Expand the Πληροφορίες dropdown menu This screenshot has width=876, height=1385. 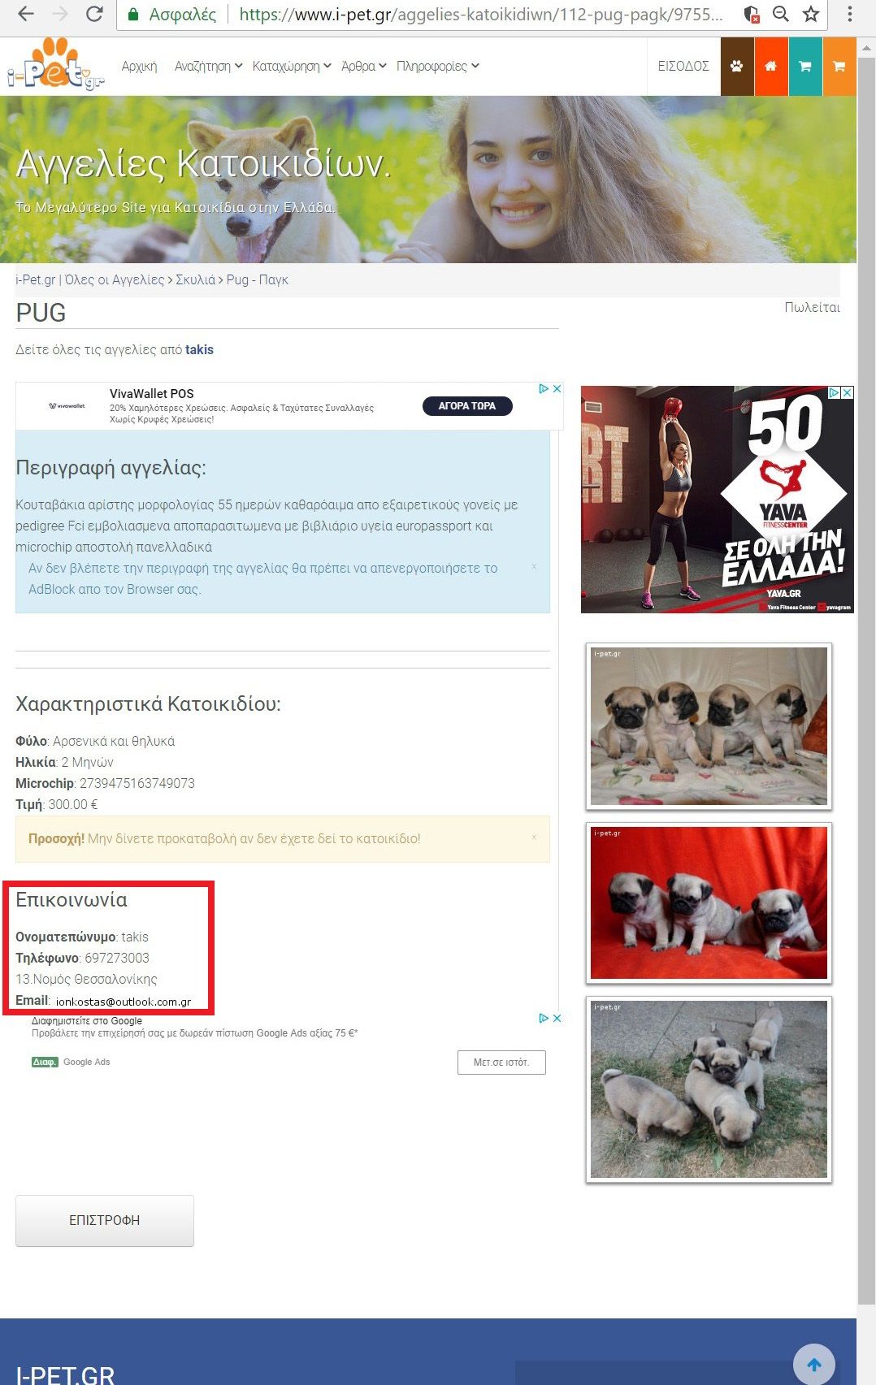tap(438, 66)
